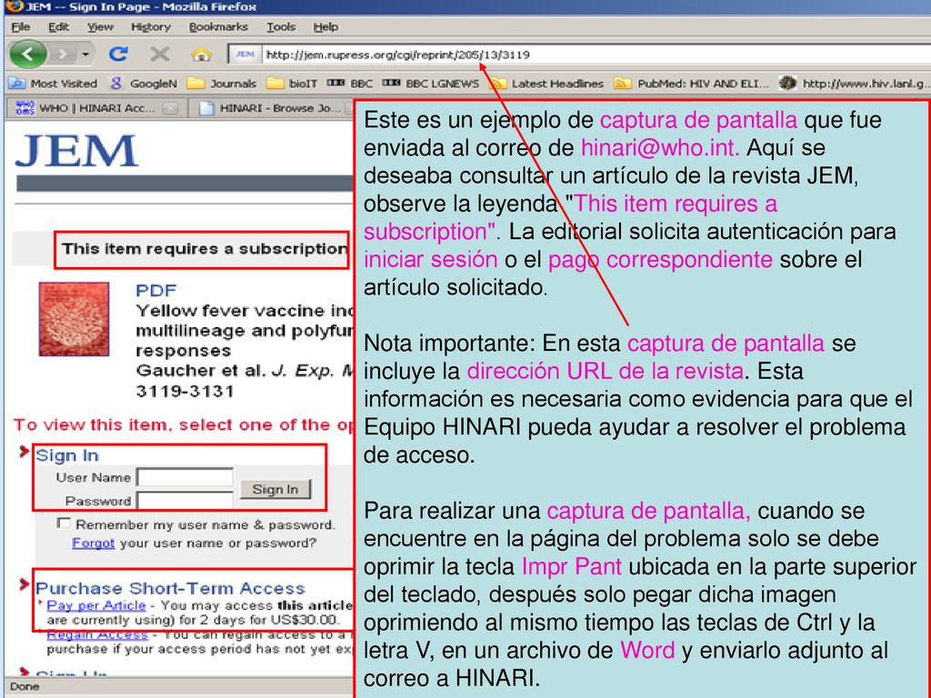Open the Most Visited bookmark folder
This screenshot has height=698, width=931.
[53, 84]
